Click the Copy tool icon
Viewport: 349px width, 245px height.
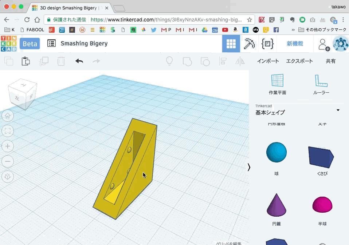tap(9, 61)
